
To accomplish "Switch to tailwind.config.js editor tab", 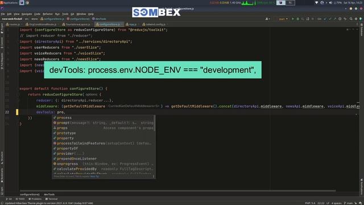I will (155, 24).
